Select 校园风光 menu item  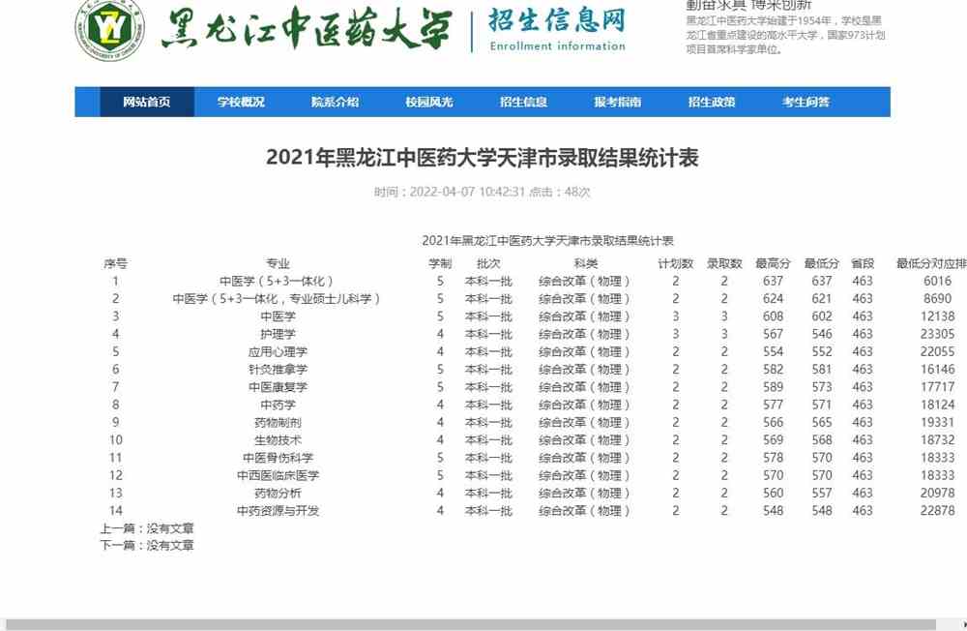[x=429, y=102]
